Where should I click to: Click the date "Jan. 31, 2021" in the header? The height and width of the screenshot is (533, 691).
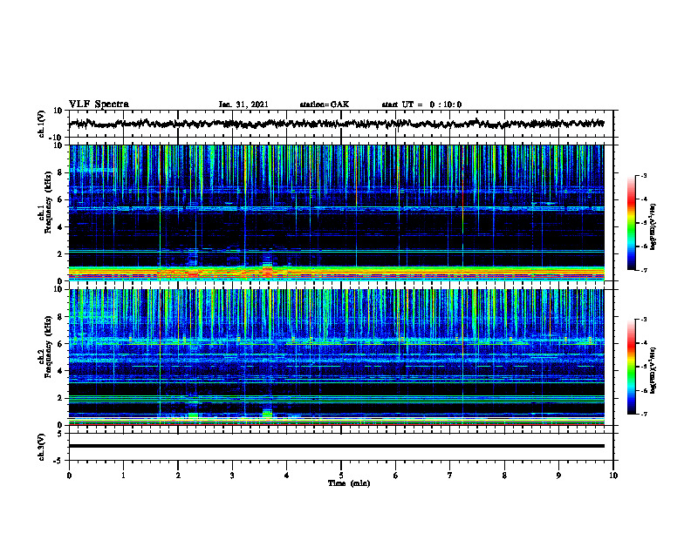point(243,105)
